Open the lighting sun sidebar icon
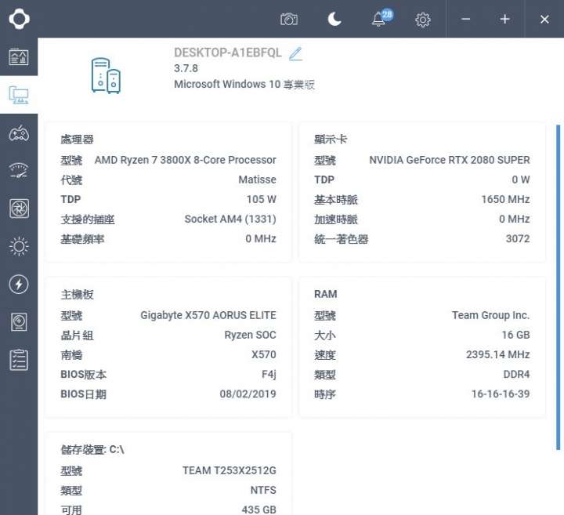The height and width of the screenshot is (515, 564). [19, 246]
